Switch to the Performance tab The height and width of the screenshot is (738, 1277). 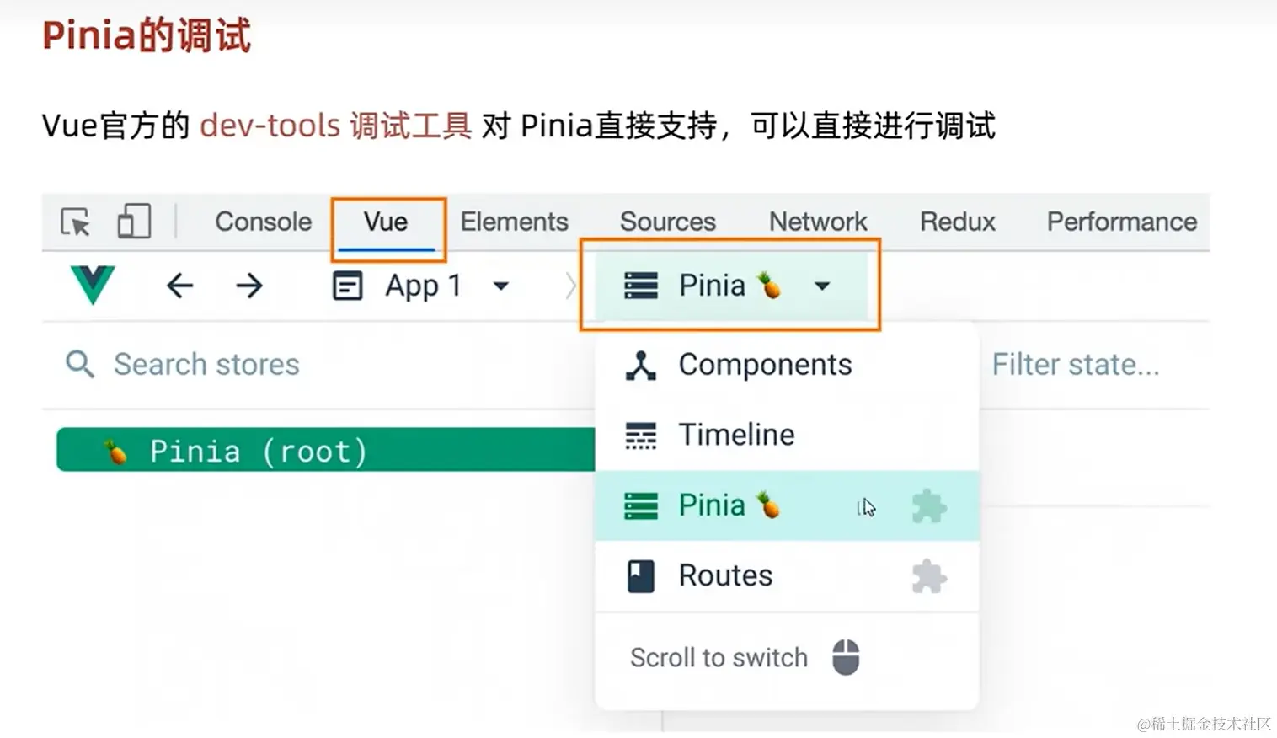point(1122,222)
